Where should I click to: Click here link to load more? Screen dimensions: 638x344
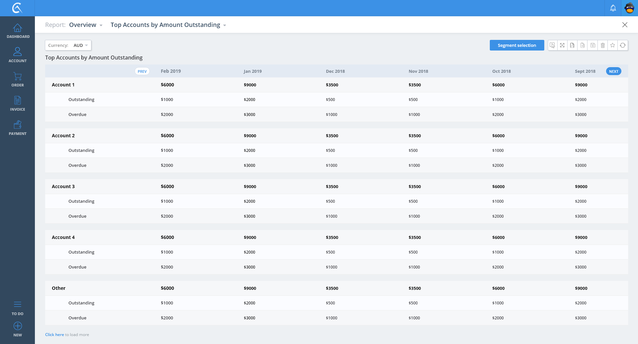click(54, 335)
